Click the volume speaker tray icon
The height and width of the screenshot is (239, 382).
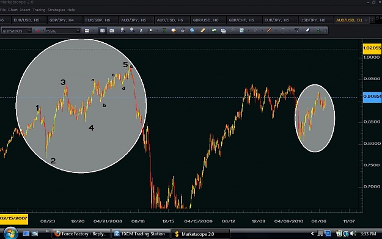[353, 233]
